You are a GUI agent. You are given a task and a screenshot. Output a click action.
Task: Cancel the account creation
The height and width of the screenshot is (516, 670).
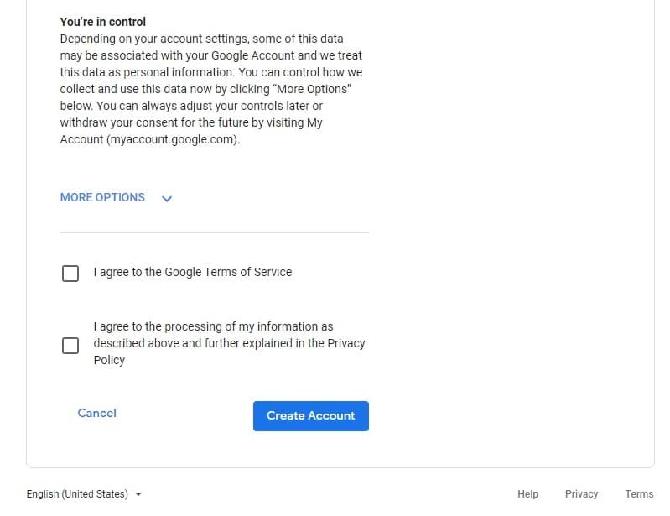pos(97,413)
